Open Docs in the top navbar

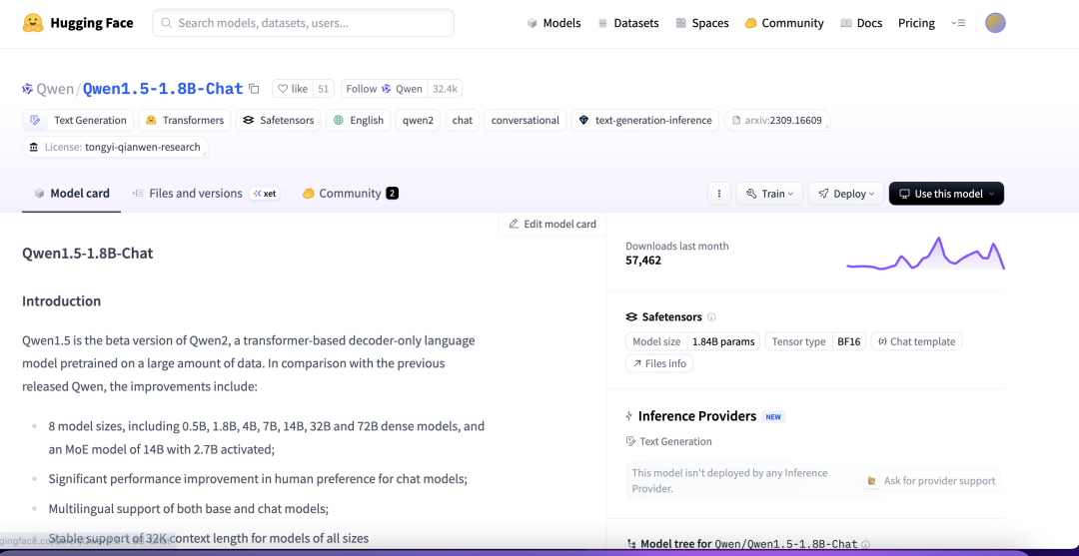point(861,23)
